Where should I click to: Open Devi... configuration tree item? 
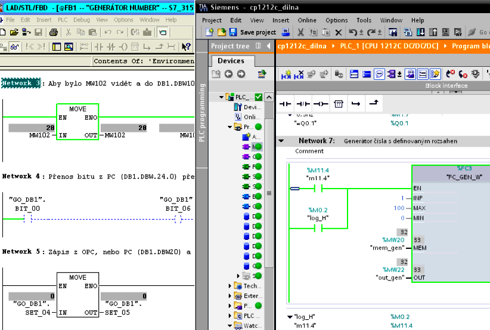click(247, 107)
